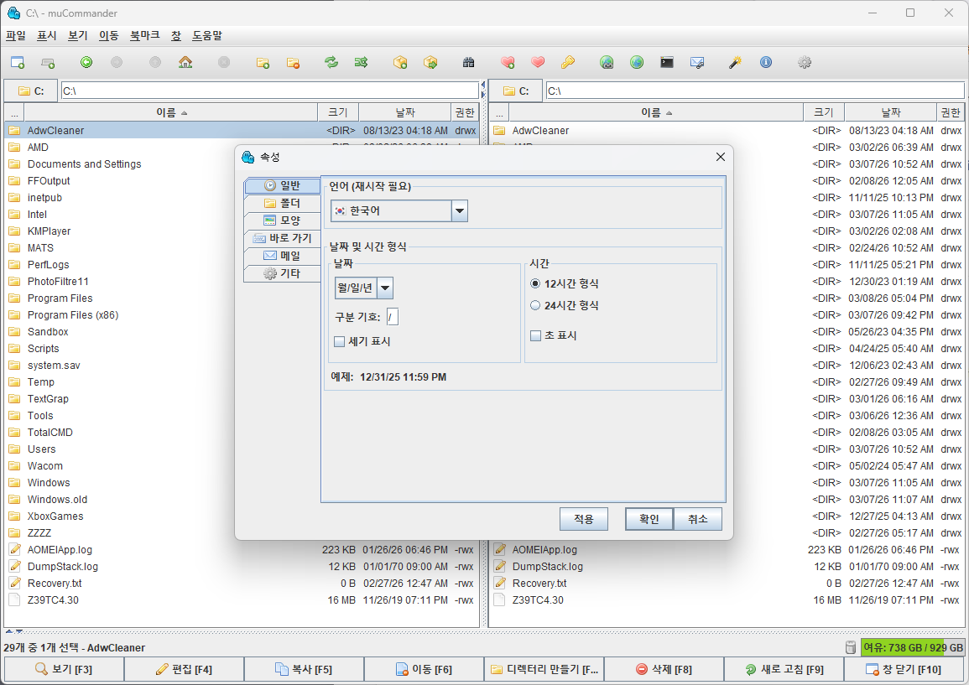Click 복사 [F5] button
The width and height of the screenshot is (969, 685).
(304, 670)
